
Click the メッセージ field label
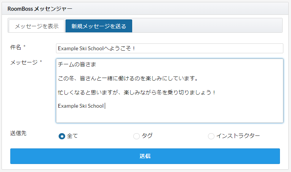click(x=24, y=62)
